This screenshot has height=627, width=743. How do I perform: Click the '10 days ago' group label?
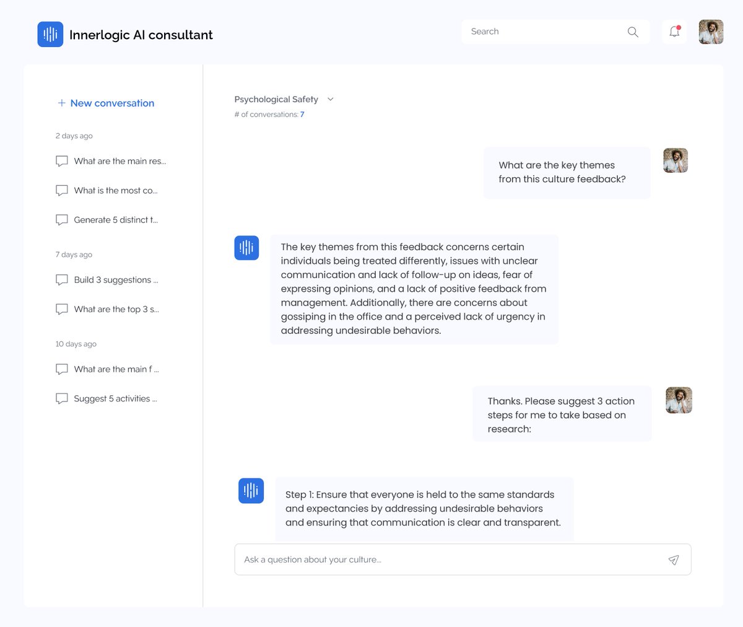(76, 344)
